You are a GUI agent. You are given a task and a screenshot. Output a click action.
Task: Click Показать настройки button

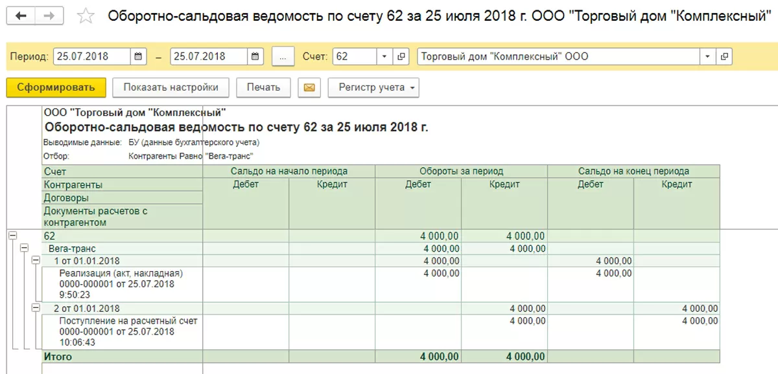pos(171,87)
